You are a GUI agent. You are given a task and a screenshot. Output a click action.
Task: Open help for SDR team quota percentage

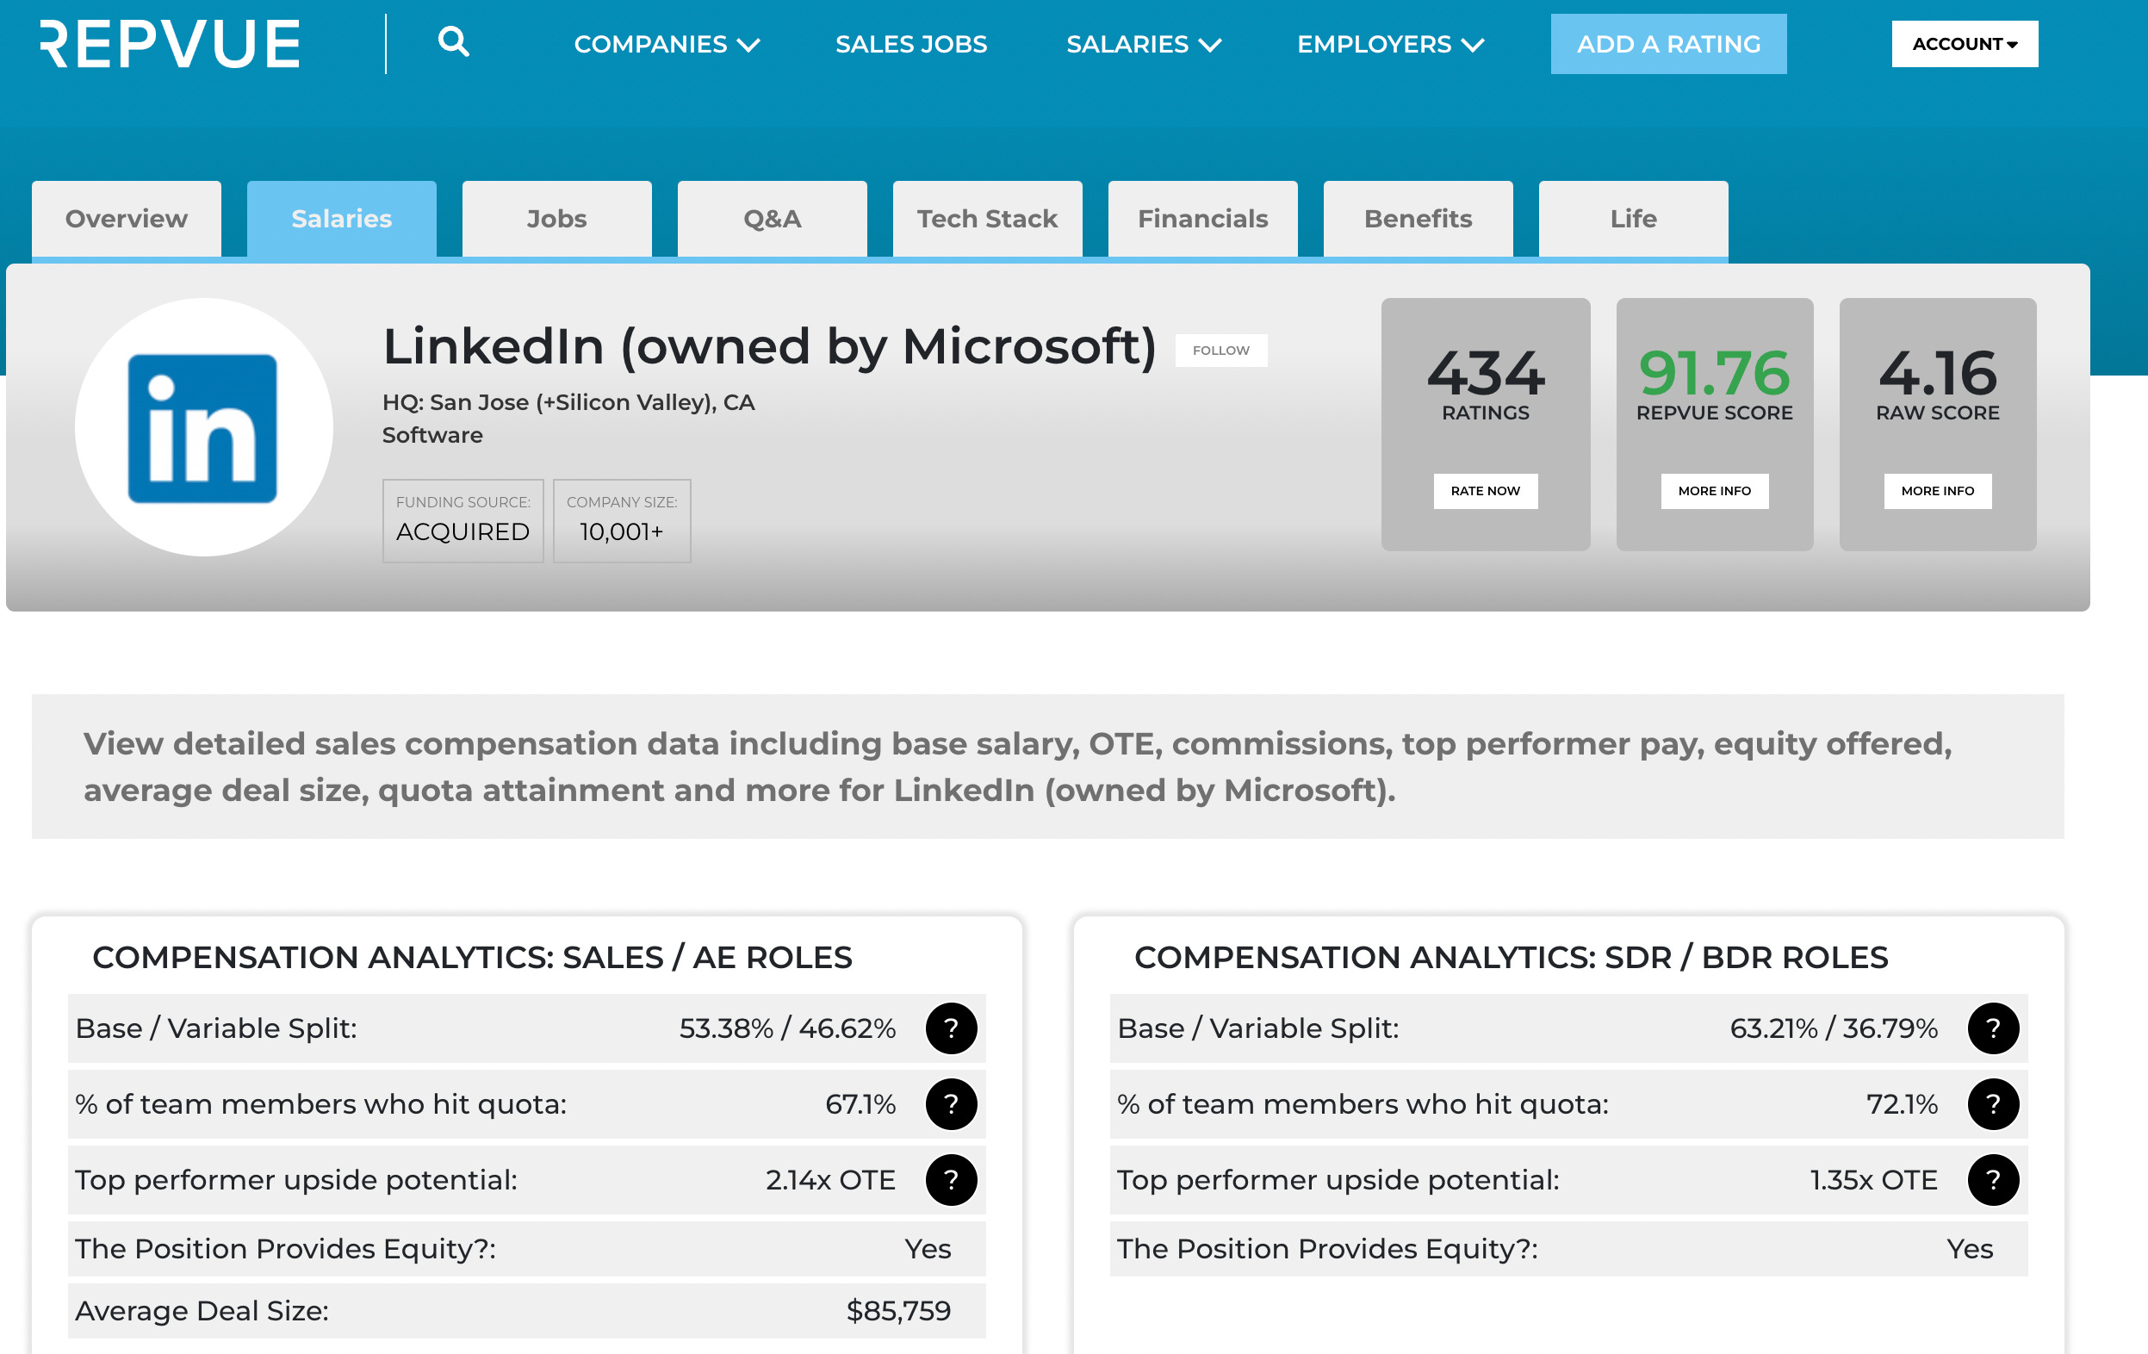pyautogui.click(x=1993, y=1104)
